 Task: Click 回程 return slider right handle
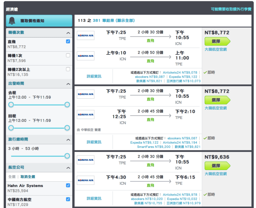coord(67,128)
